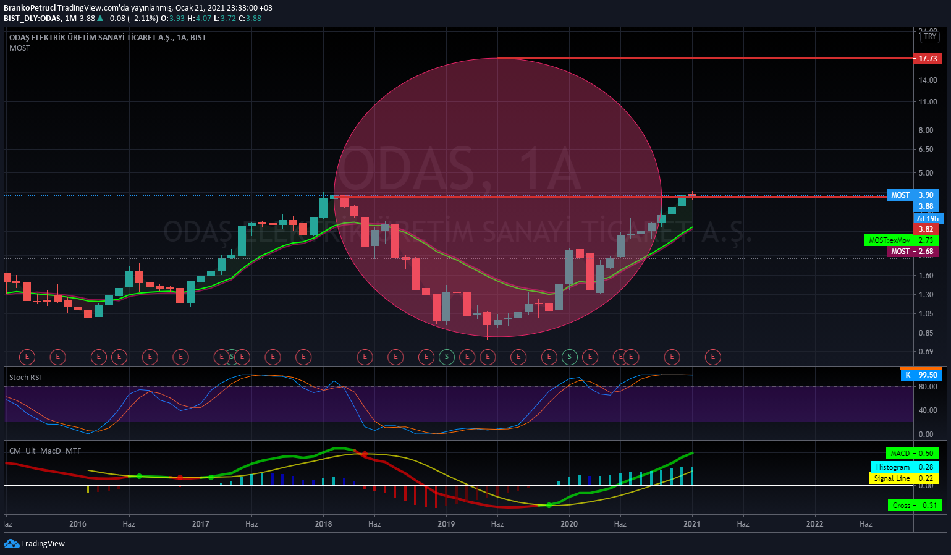The width and height of the screenshot is (951, 555).
Task: Click the 7d 19h bar countdown label
Action: pos(928,219)
